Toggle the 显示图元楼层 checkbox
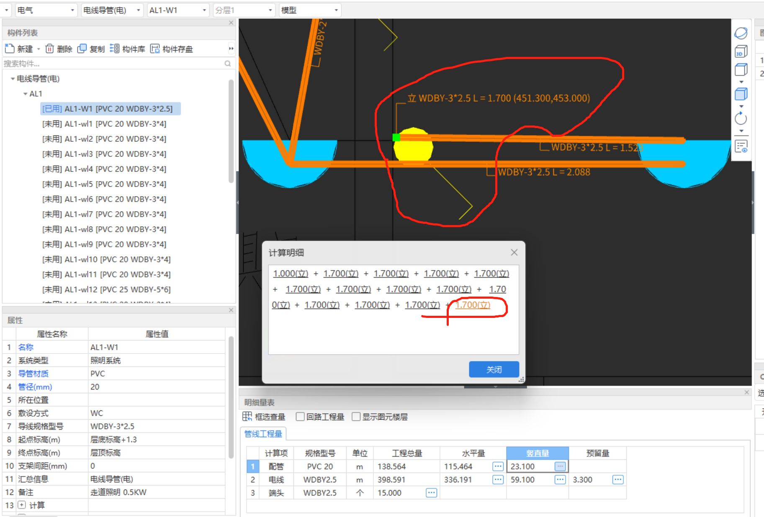 [x=356, y=417]
